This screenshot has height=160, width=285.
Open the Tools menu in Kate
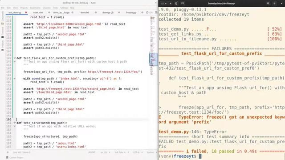pyautogui.click(x=55, y=8)
